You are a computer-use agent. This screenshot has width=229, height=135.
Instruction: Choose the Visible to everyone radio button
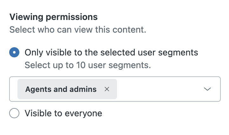pyautogui.click(x=15, y=113)
